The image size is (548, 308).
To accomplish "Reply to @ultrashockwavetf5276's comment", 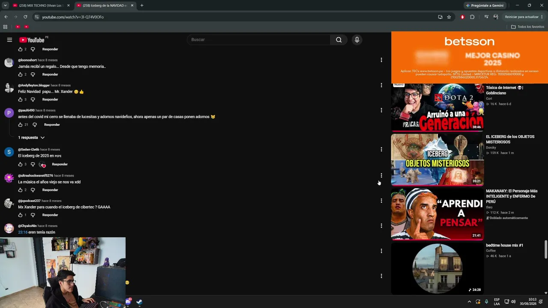I will click(x=50, y=190).
